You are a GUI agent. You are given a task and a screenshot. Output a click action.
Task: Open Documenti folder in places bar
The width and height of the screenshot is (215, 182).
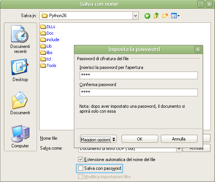[x=20, y=103]
